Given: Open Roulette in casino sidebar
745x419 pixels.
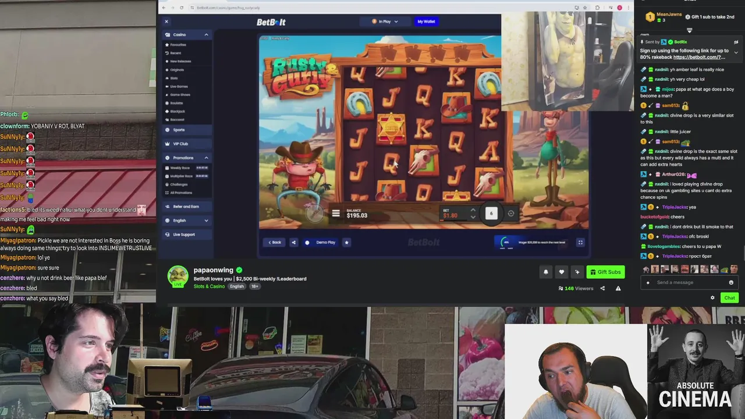Looking at the screenshot, I should pos(174,103).
